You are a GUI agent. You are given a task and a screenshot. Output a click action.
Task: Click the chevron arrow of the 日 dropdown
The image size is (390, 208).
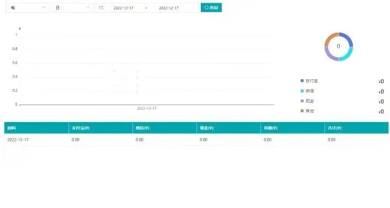coord(88,8)
